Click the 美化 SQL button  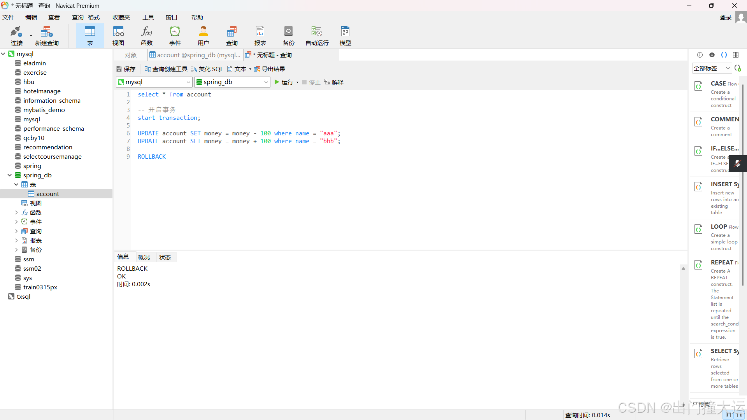[207, 69]
